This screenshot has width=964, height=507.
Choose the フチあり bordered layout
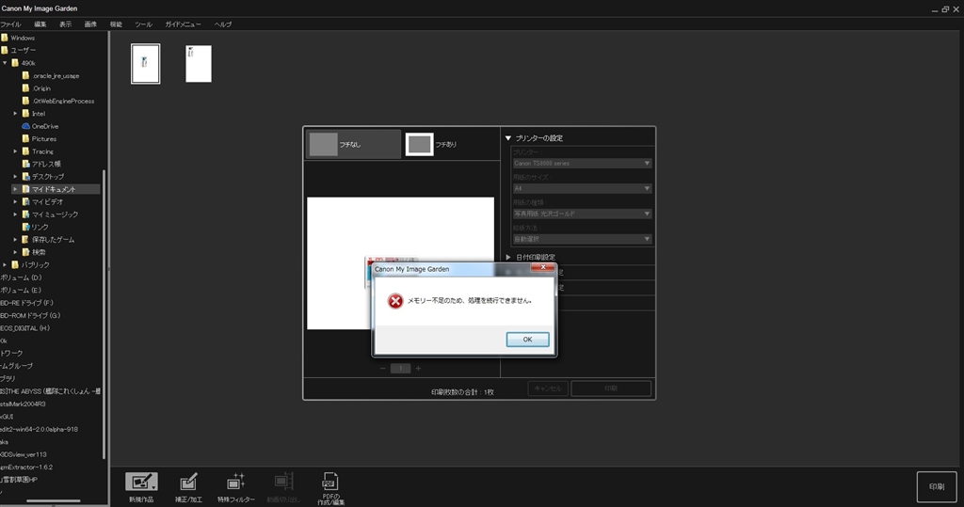tap(431, 145)
